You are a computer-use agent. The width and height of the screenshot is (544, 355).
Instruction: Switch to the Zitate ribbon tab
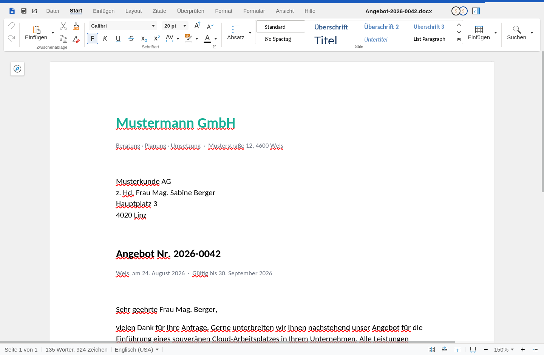[x=159, y=11]
